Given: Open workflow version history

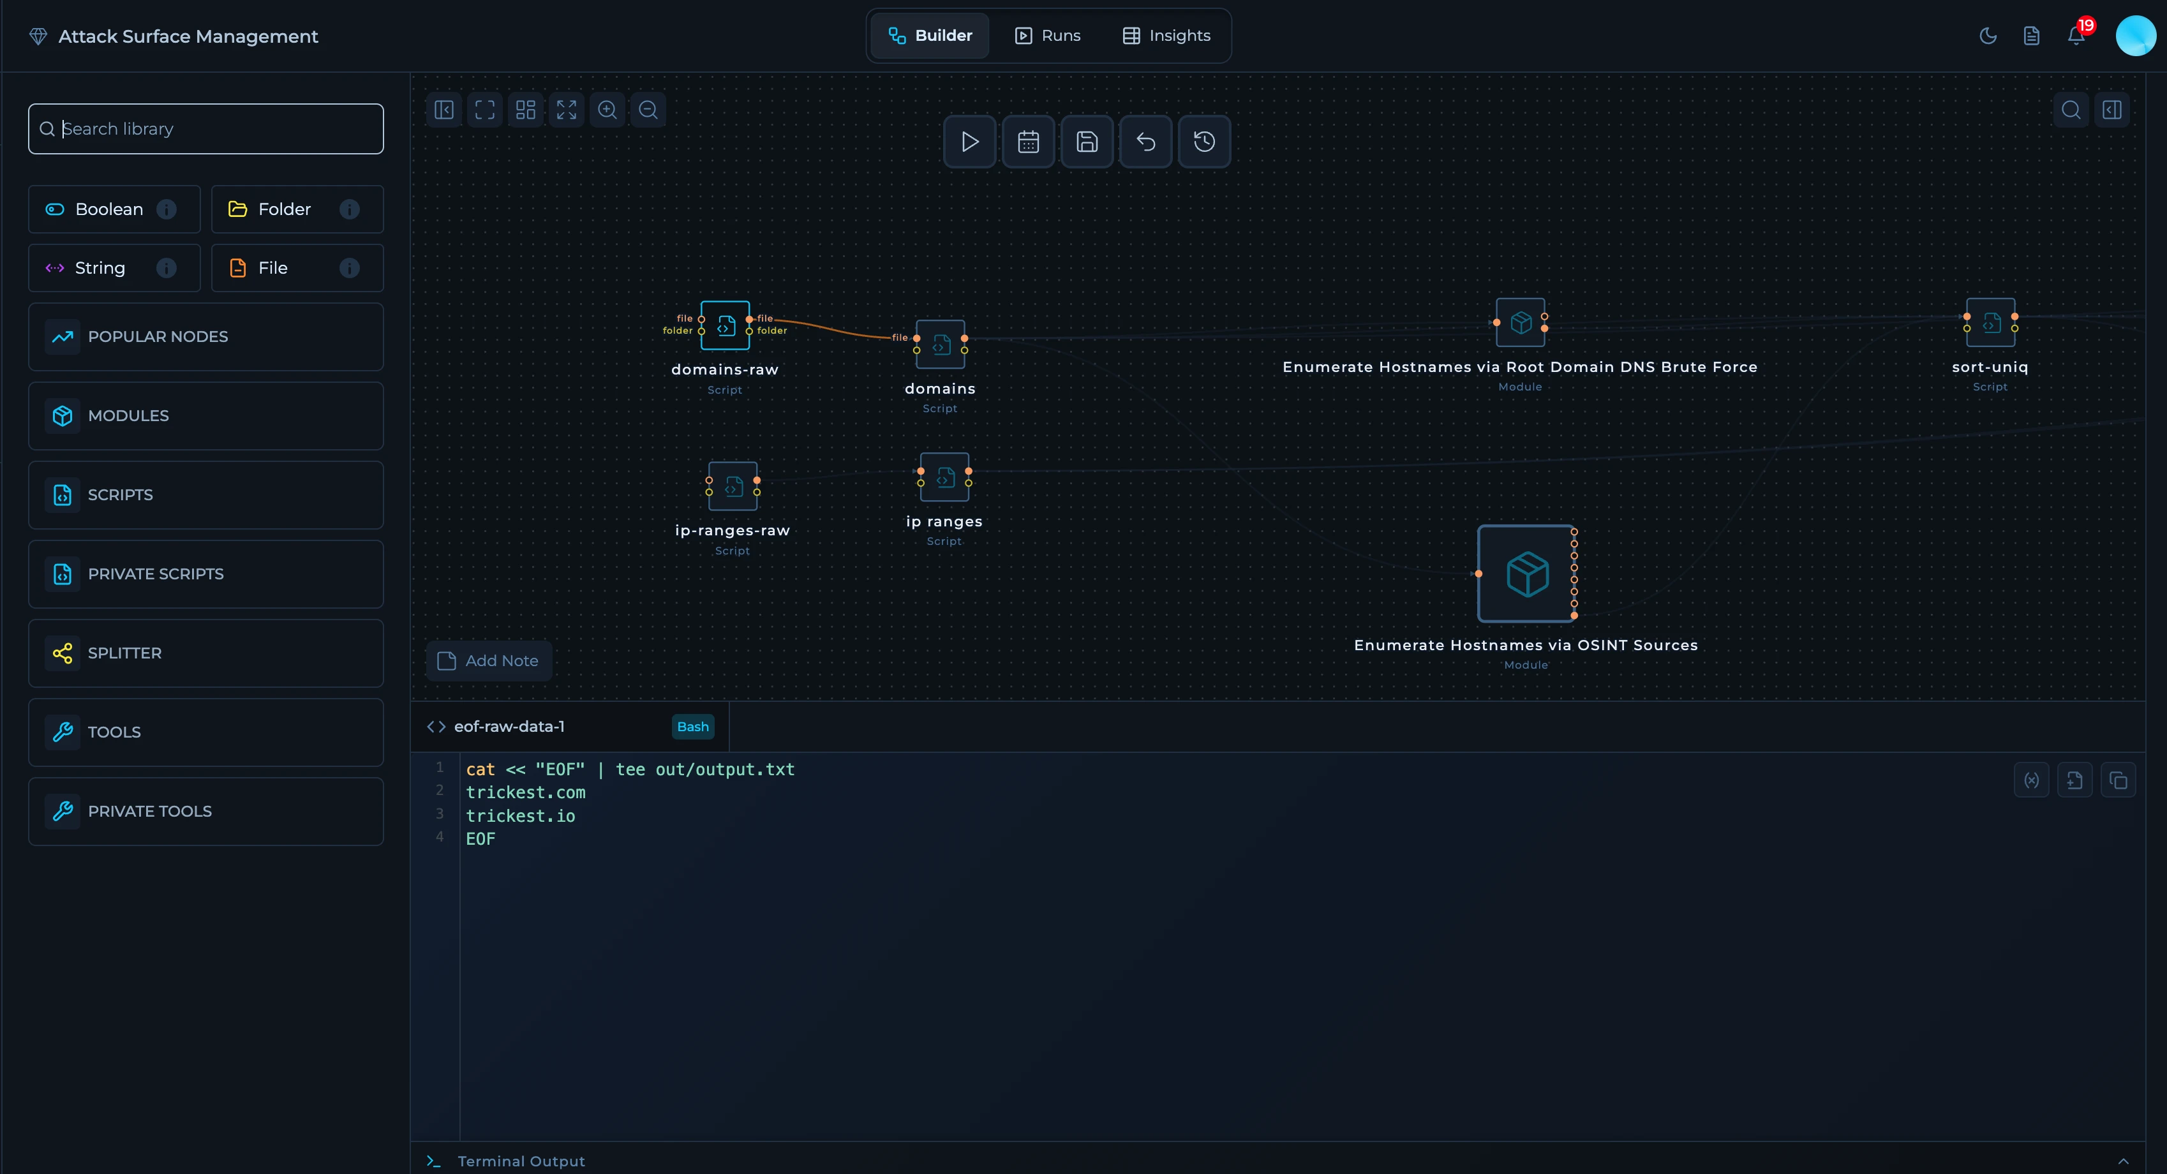Looking at the screenshot, I should pyautogui.click(x=1204, y=141).
